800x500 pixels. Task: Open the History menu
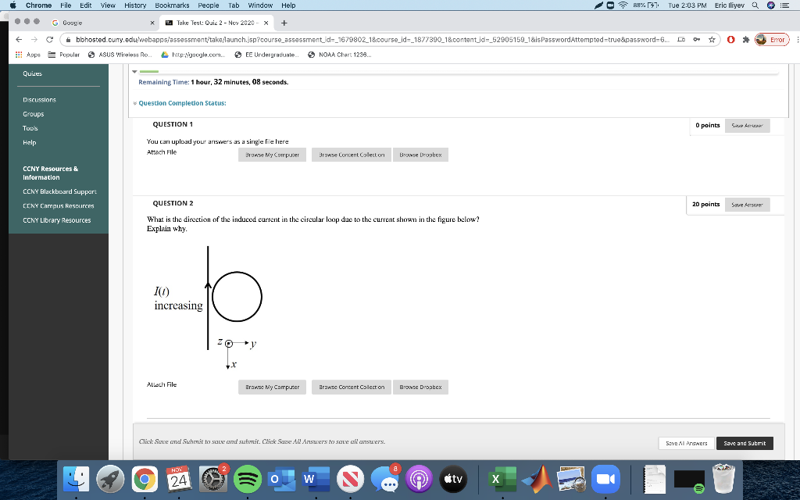[x=134, y=5]
